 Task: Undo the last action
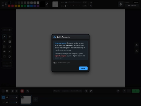[x=86, y=91]
